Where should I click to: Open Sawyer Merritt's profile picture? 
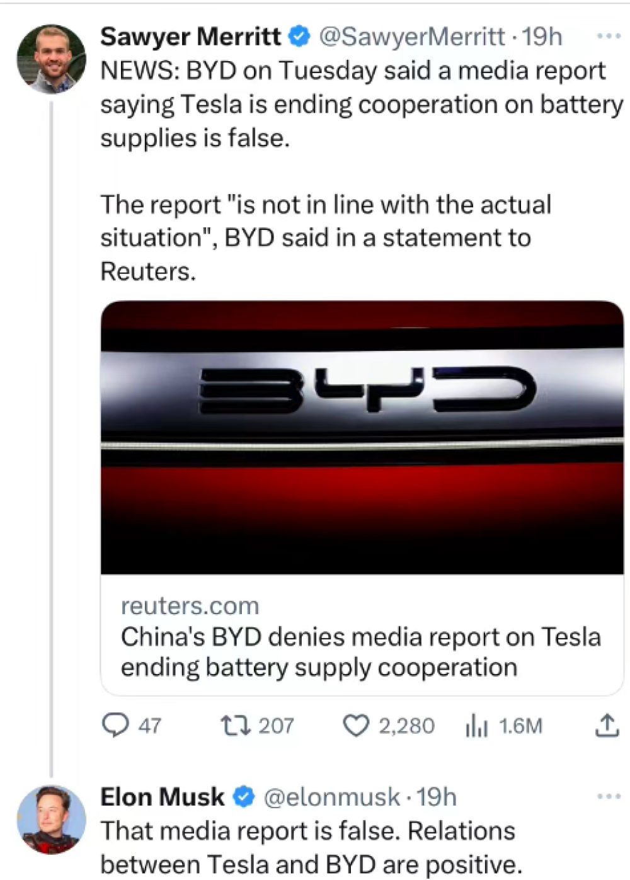pyautogui.click(x=51, y=59)
